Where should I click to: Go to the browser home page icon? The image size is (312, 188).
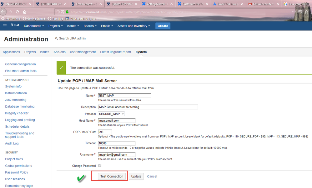(24, 12)
